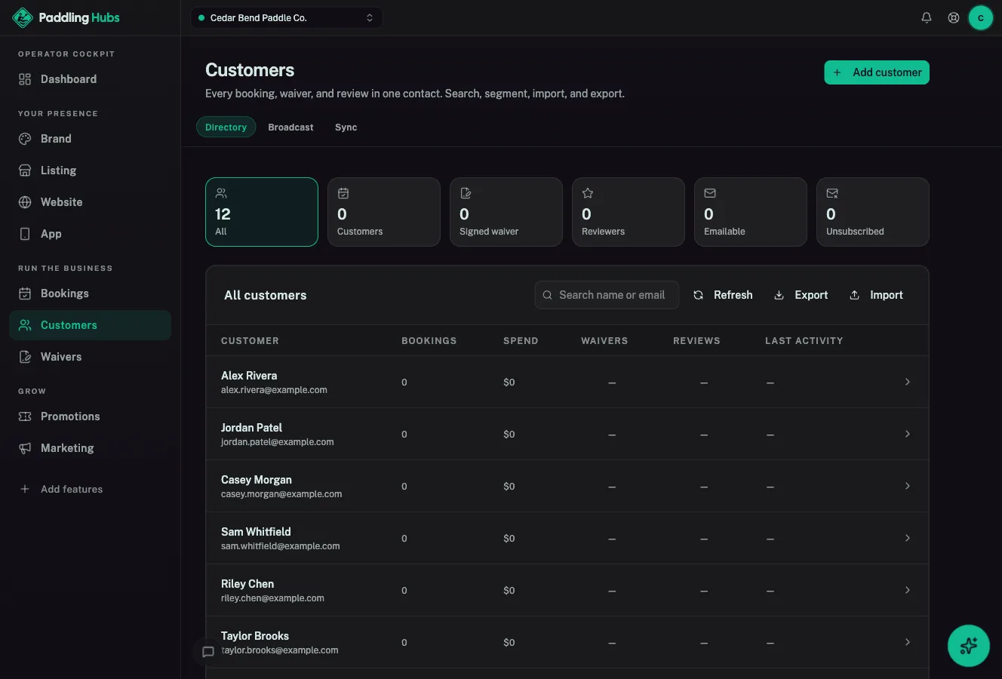The height and width of the screenshot is (679, 1002).
Task: Click the Add customer button
Action: (x=877, y=72)
